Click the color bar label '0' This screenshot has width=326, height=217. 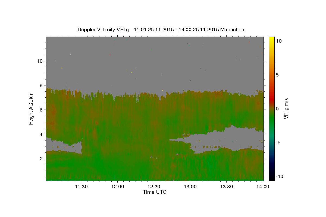(x=277, y=109)
